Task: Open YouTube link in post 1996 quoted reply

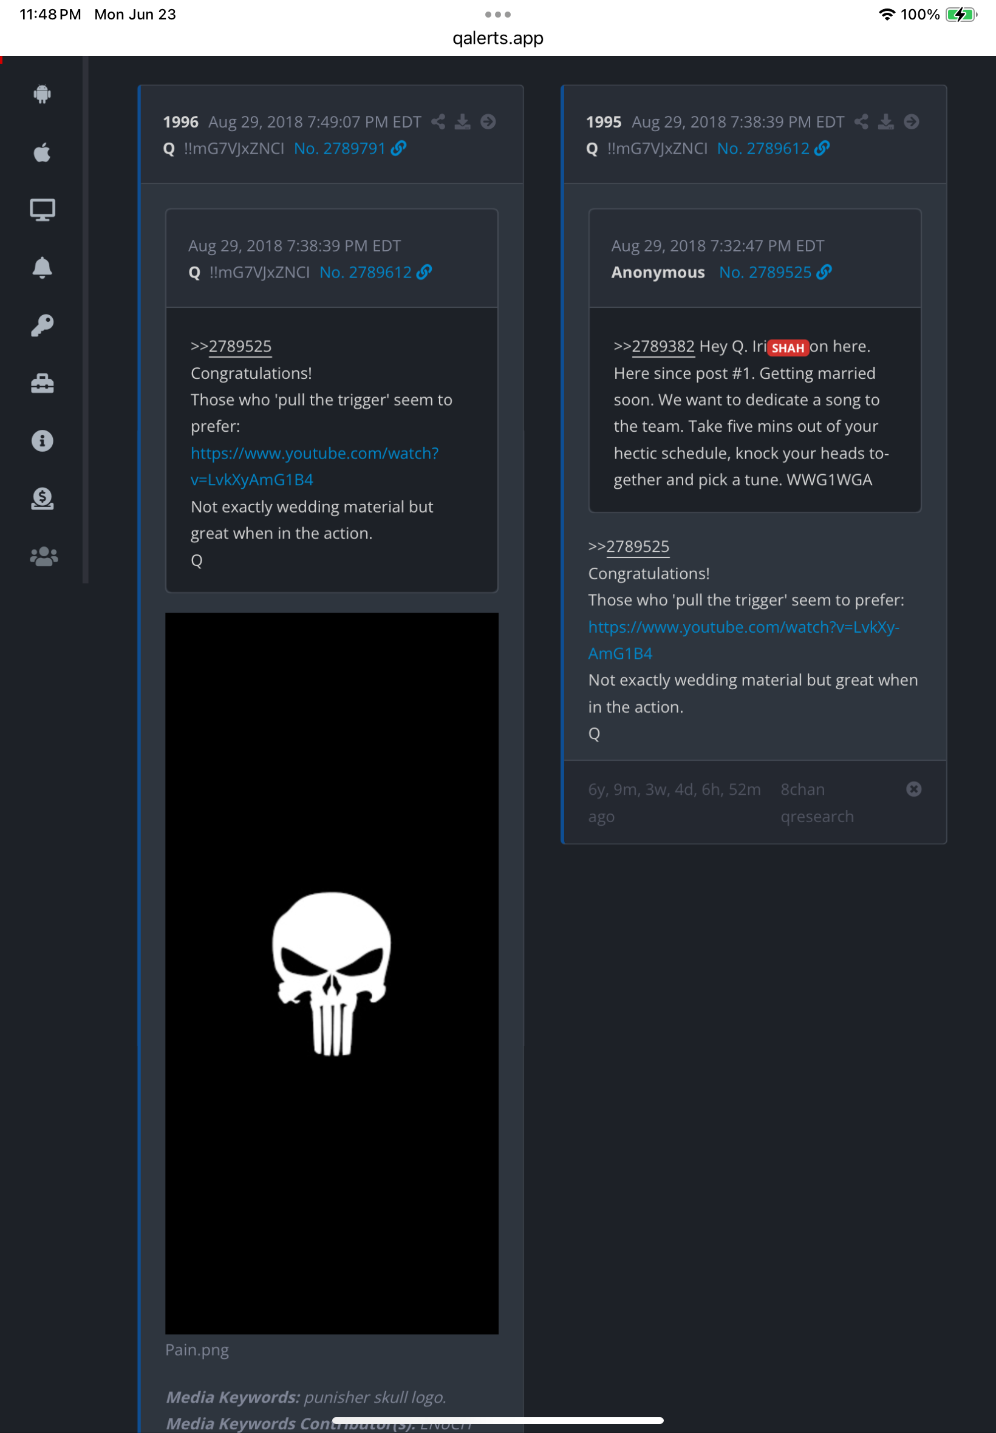Action: (315, 467)
